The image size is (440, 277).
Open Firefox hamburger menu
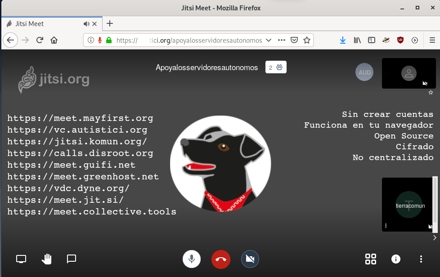[x=432, y=40]
